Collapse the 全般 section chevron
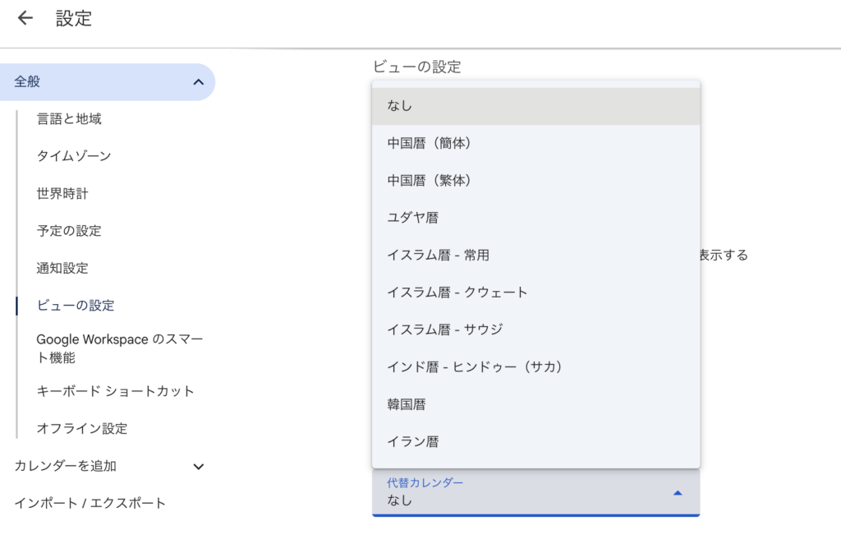841x544 pixels. click(x=198, y=82)
